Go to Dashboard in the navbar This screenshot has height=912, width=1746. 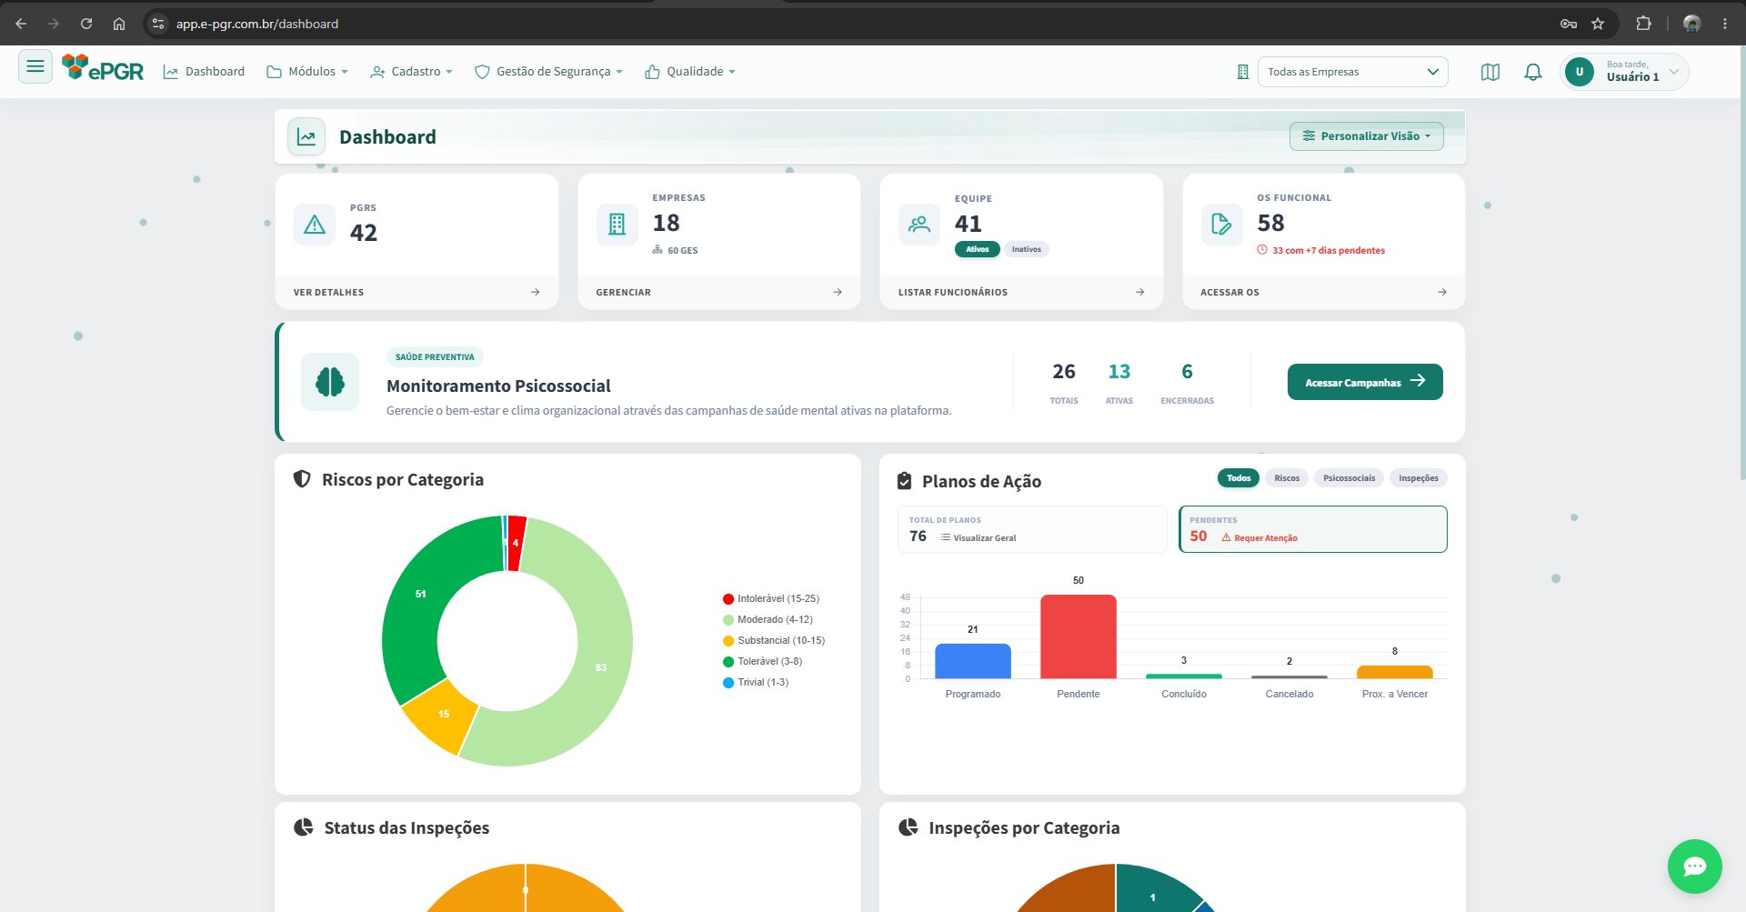point(205,72)
